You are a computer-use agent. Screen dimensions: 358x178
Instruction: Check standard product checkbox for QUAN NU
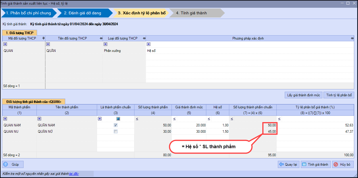(x=116, y=132)
